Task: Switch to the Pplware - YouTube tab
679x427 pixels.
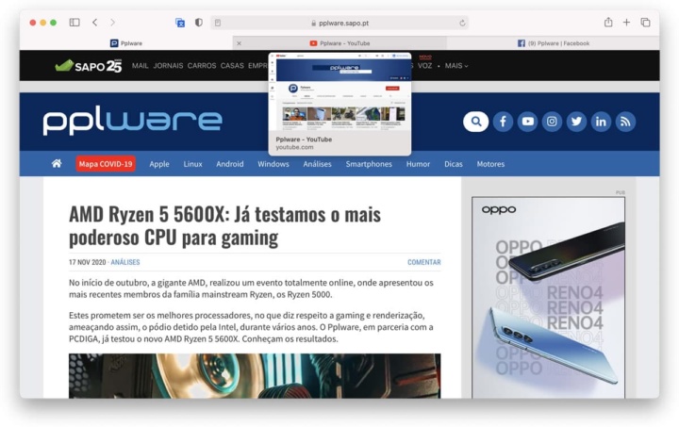Action: tap(339, 42)
